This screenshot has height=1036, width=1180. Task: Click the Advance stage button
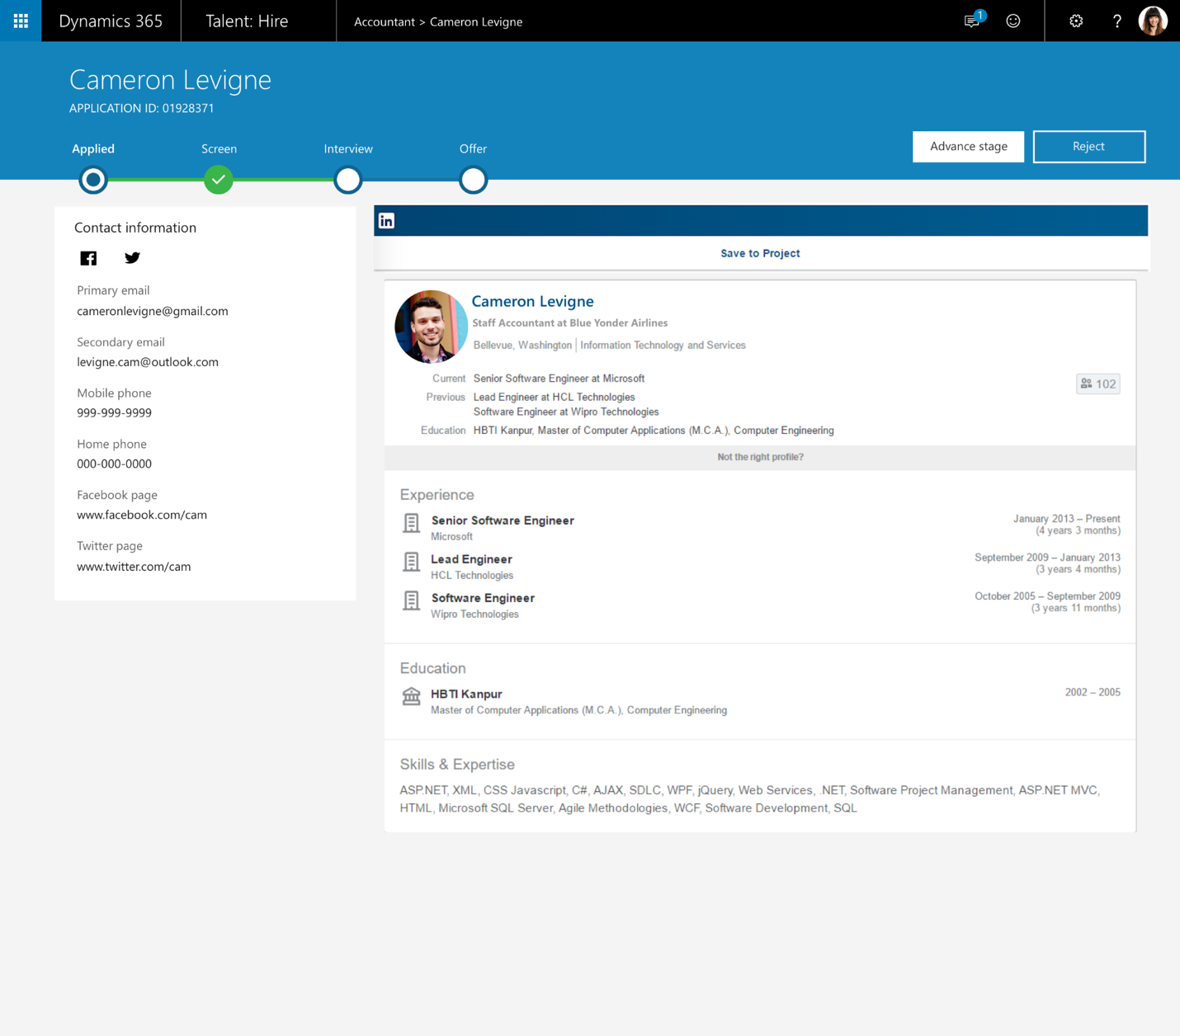[968, 147]
